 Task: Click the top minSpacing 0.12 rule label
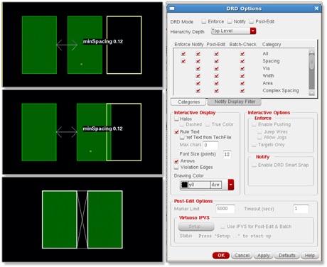point(103,41)
